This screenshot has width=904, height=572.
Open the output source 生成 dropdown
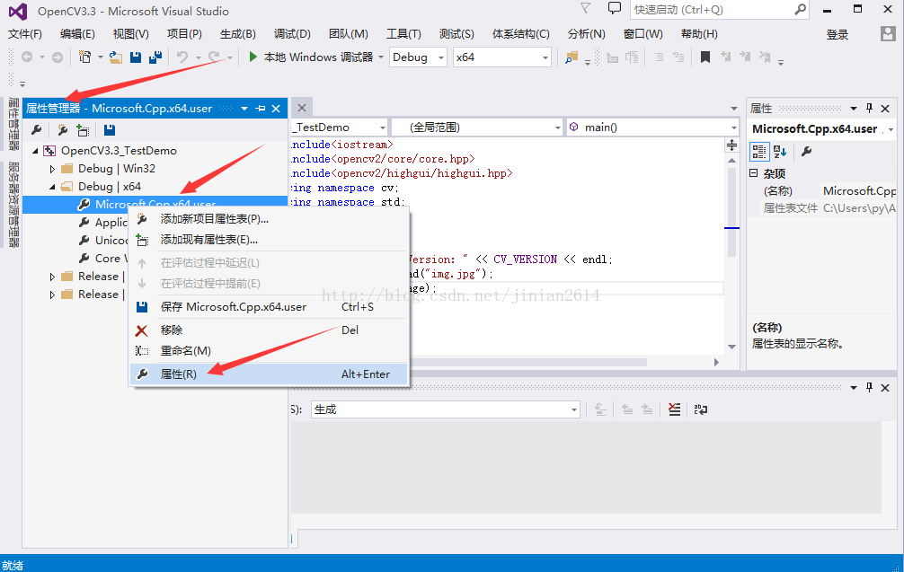(445, 409)
